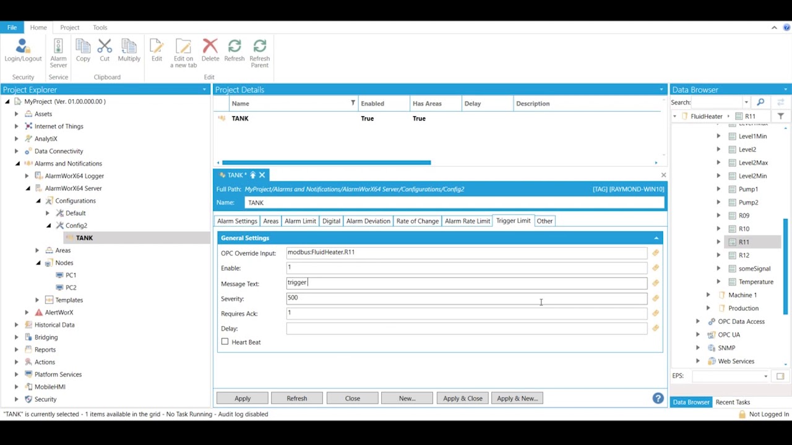Click the Login/Logout ribbon icon
The image size is (792, 445).
(23, 51)
